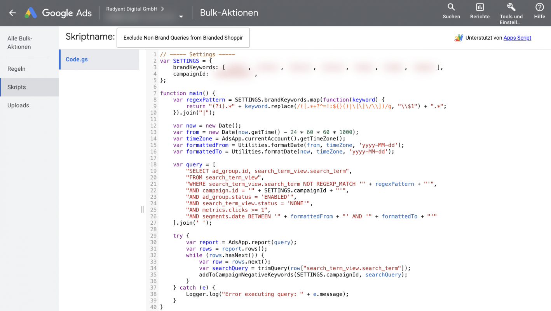Viewport: 551px width, 311px height.
Task: Click the 'AND metrics.clicks >= 1' line
Action: (x=228, y=210)
